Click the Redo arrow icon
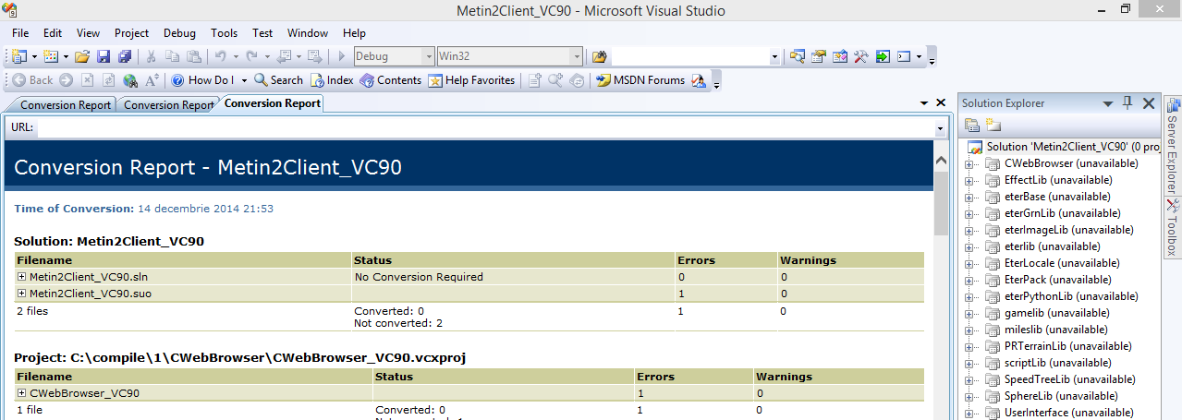The image size is (1182, 420). [251, 56]
